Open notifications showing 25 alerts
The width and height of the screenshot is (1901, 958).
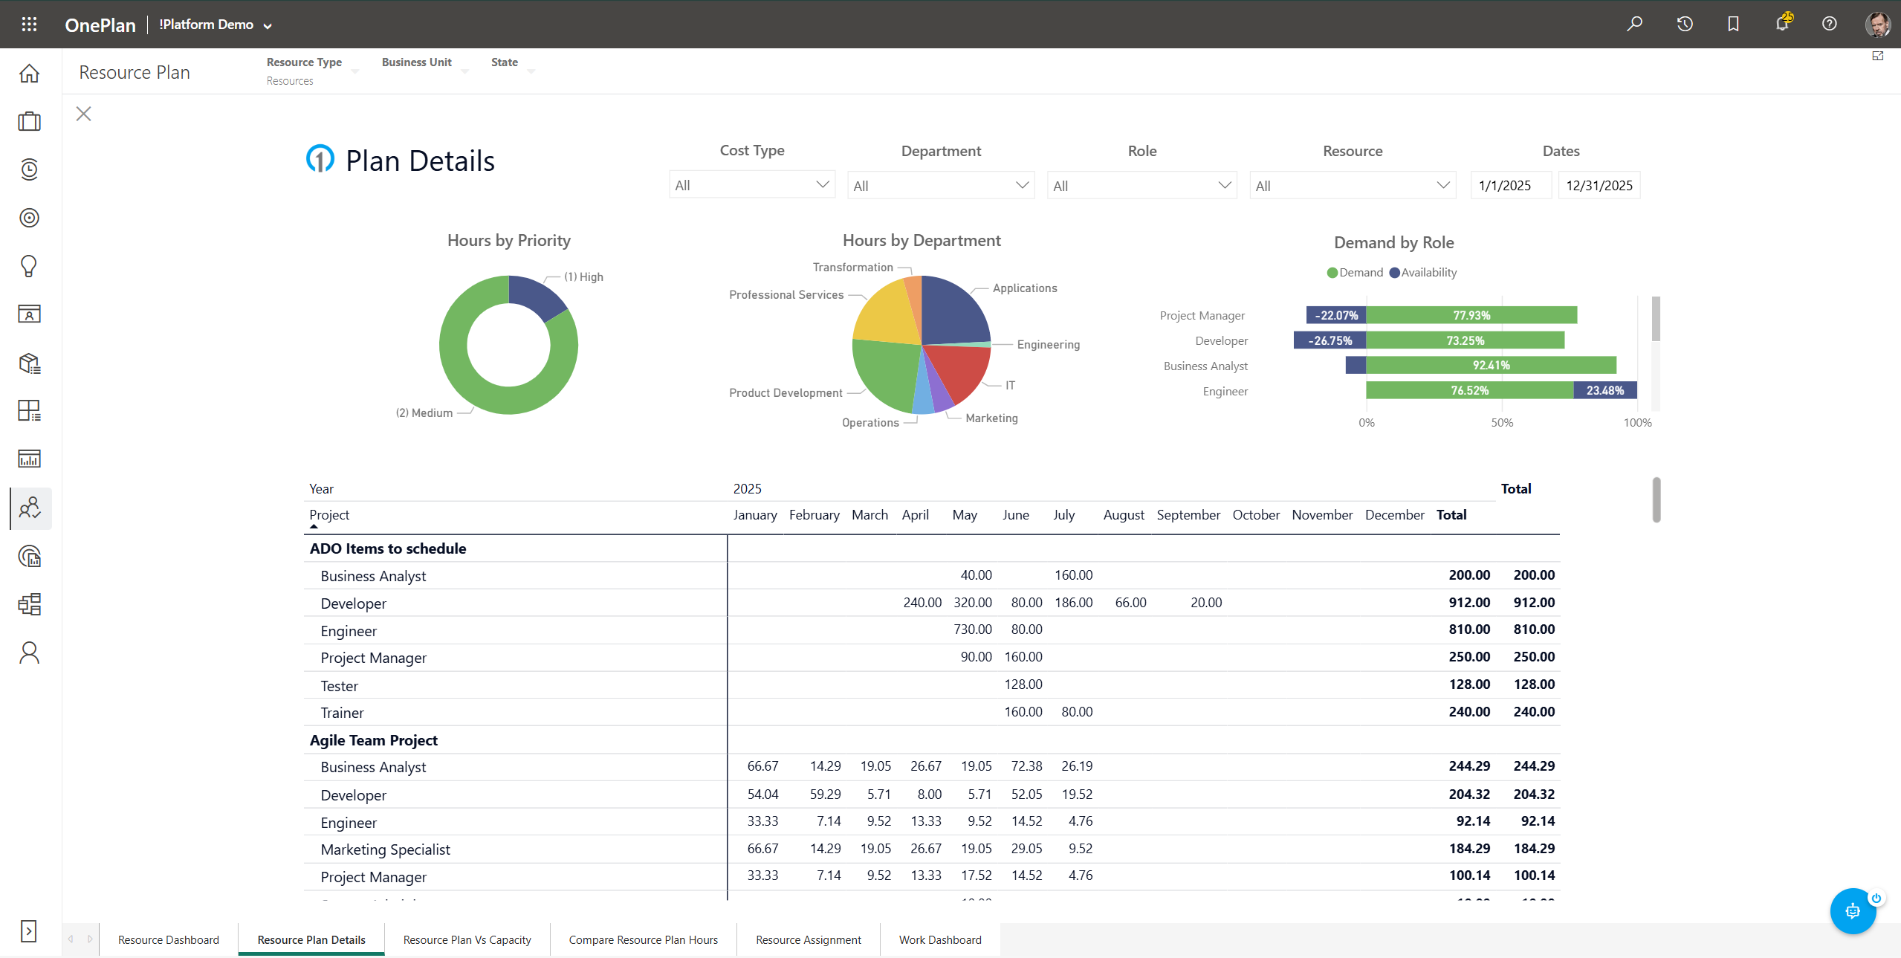(x=1781, y=24)
